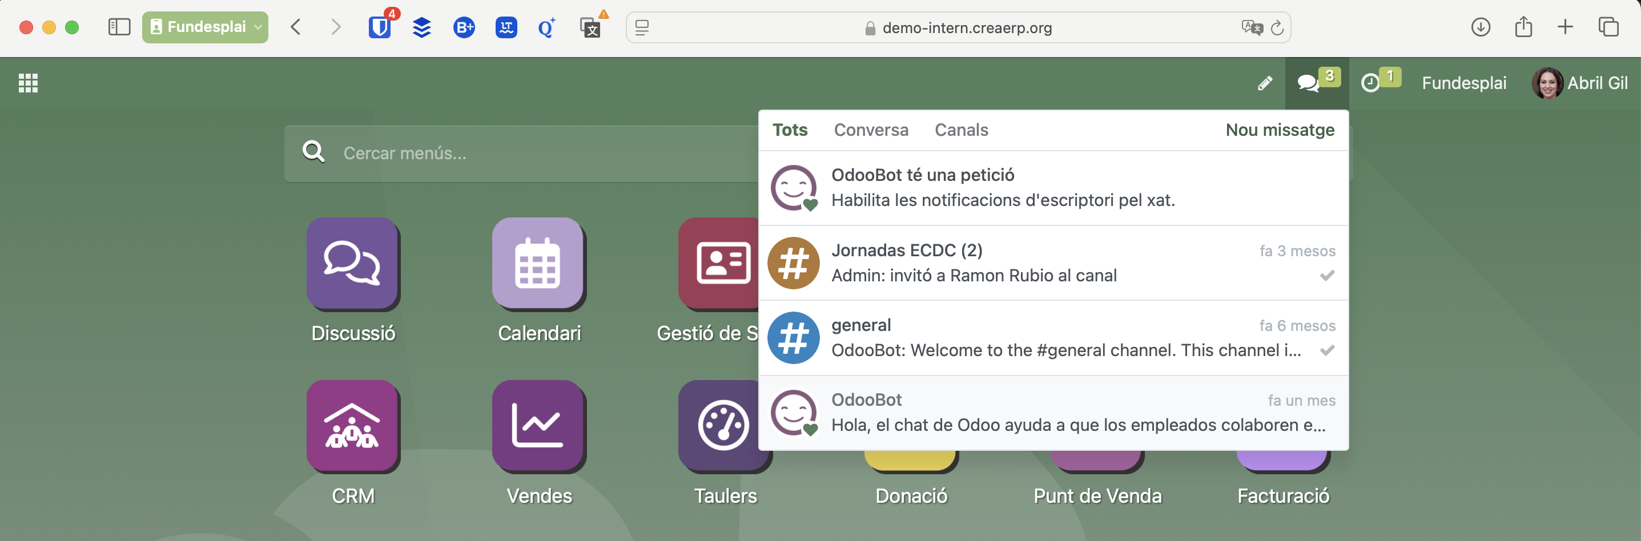Toggle the Safari sidebar button
The height and width of the screenshot is (541, 1641).
tap(119, 27)
